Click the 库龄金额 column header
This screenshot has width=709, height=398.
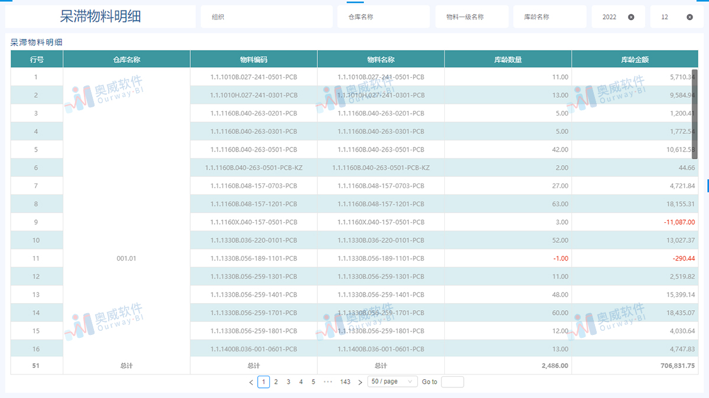tap(635, 58)
